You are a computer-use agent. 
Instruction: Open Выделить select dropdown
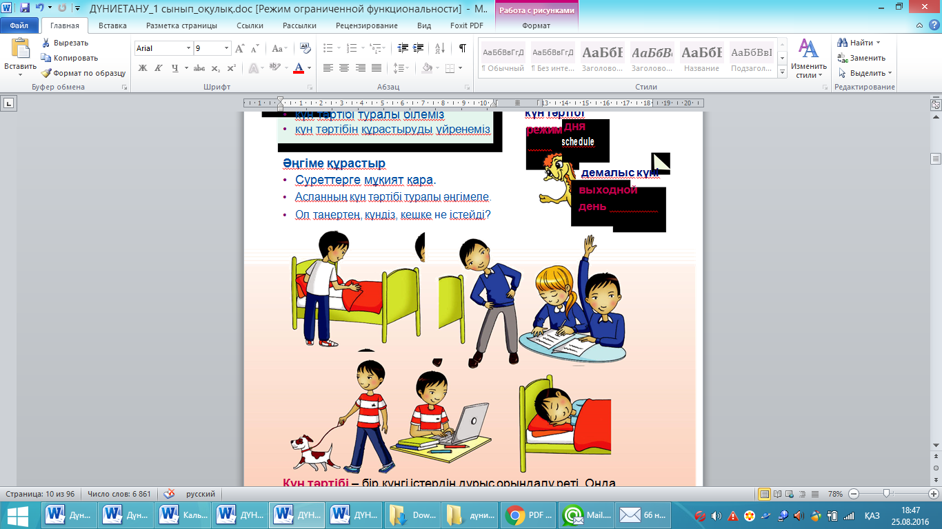(x=865, y=73)
